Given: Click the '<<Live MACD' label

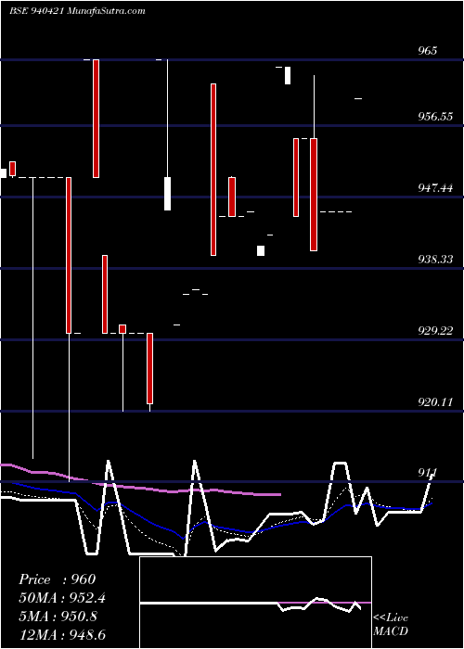Looking at the screenshot, I should point(391,625).
